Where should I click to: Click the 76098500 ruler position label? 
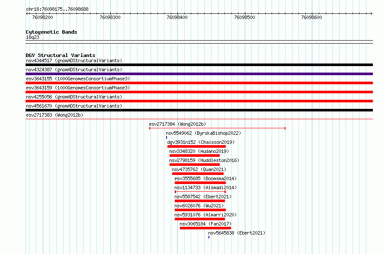pyautogui.click(x=244, y=17)
